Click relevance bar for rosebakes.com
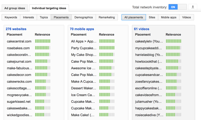Viewport: 201px width, 120px height. 43,48
